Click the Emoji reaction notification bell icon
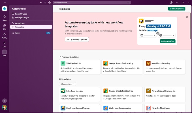This screenshot has height=113, width=192. click(63, 108)
